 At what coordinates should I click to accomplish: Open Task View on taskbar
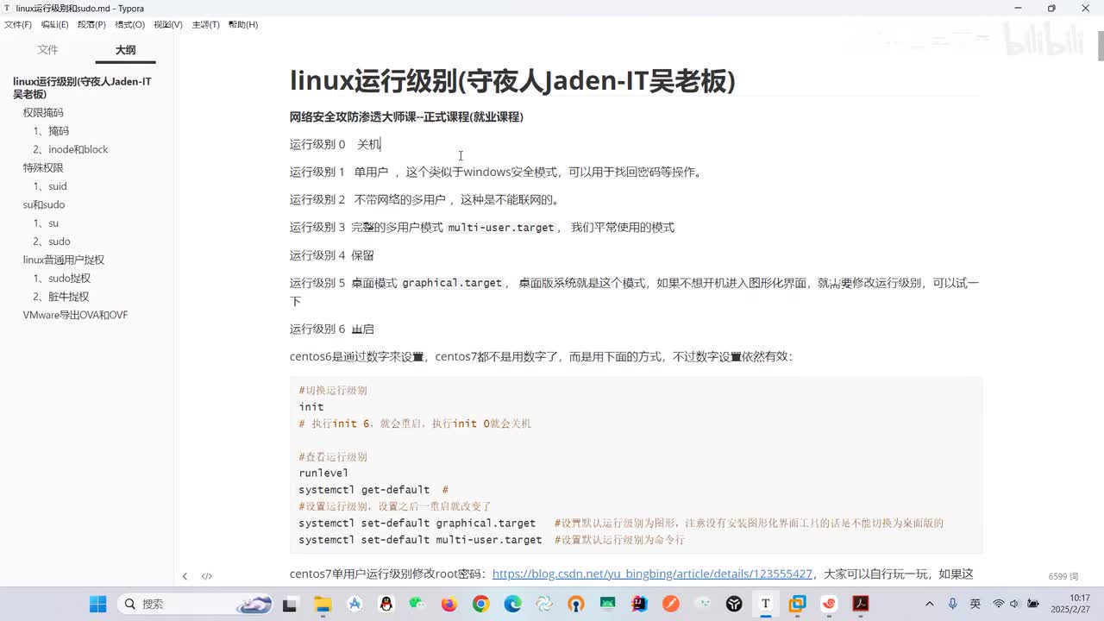[290, 604]
